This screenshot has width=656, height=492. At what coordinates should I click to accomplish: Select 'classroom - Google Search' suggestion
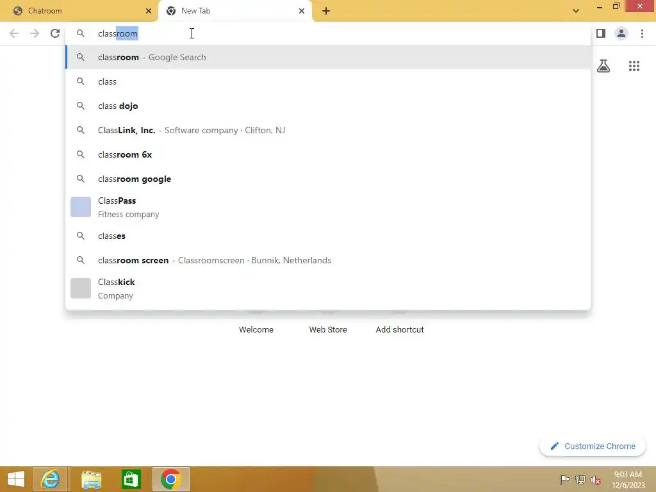point(328,57)
